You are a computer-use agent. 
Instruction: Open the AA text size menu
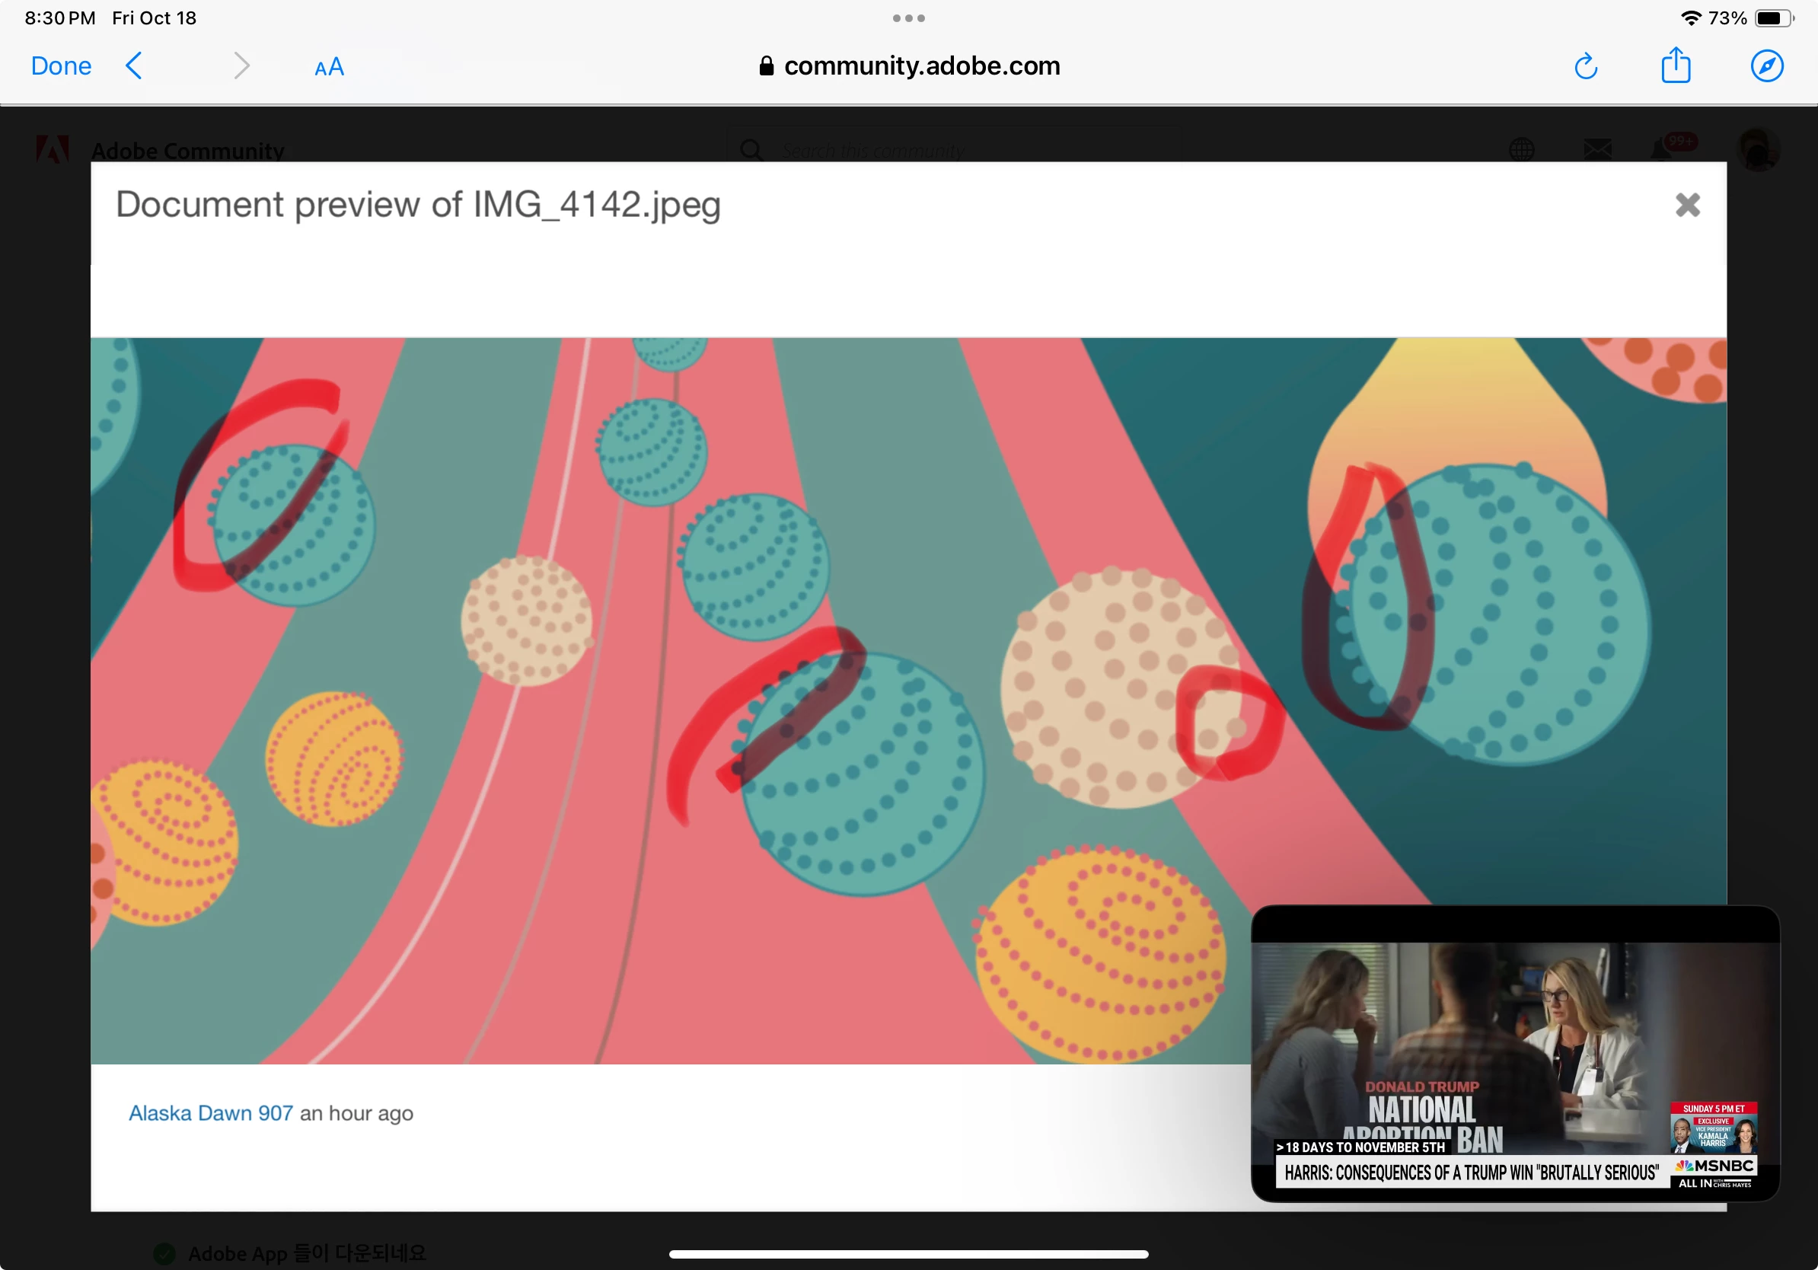click(x=329, y=67)
